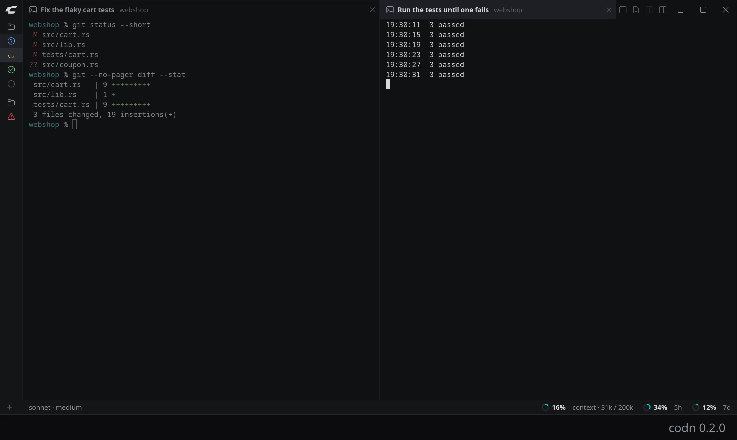Click '3 files changed, 19 insertions(+)' line
Viewport: 737px width, 440px height.
(105, 114)
